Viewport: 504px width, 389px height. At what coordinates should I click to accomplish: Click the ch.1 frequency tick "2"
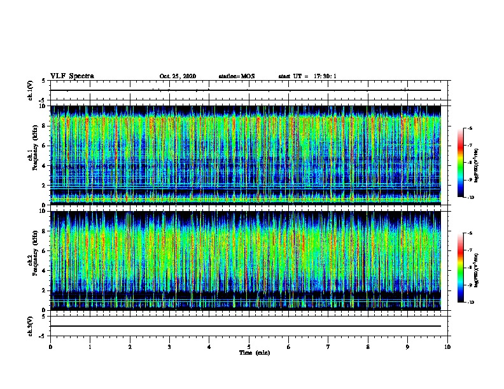click(44, 186)
